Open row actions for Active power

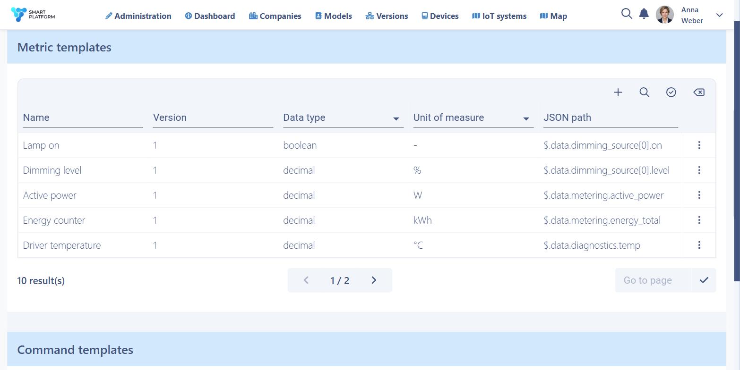click(x=699, y=195)
